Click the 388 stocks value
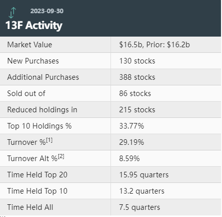 (137, 77)
